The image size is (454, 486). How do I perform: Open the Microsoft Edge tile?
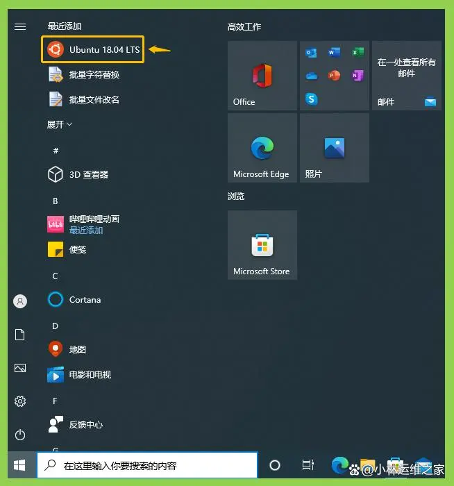(x=262, y=147)
